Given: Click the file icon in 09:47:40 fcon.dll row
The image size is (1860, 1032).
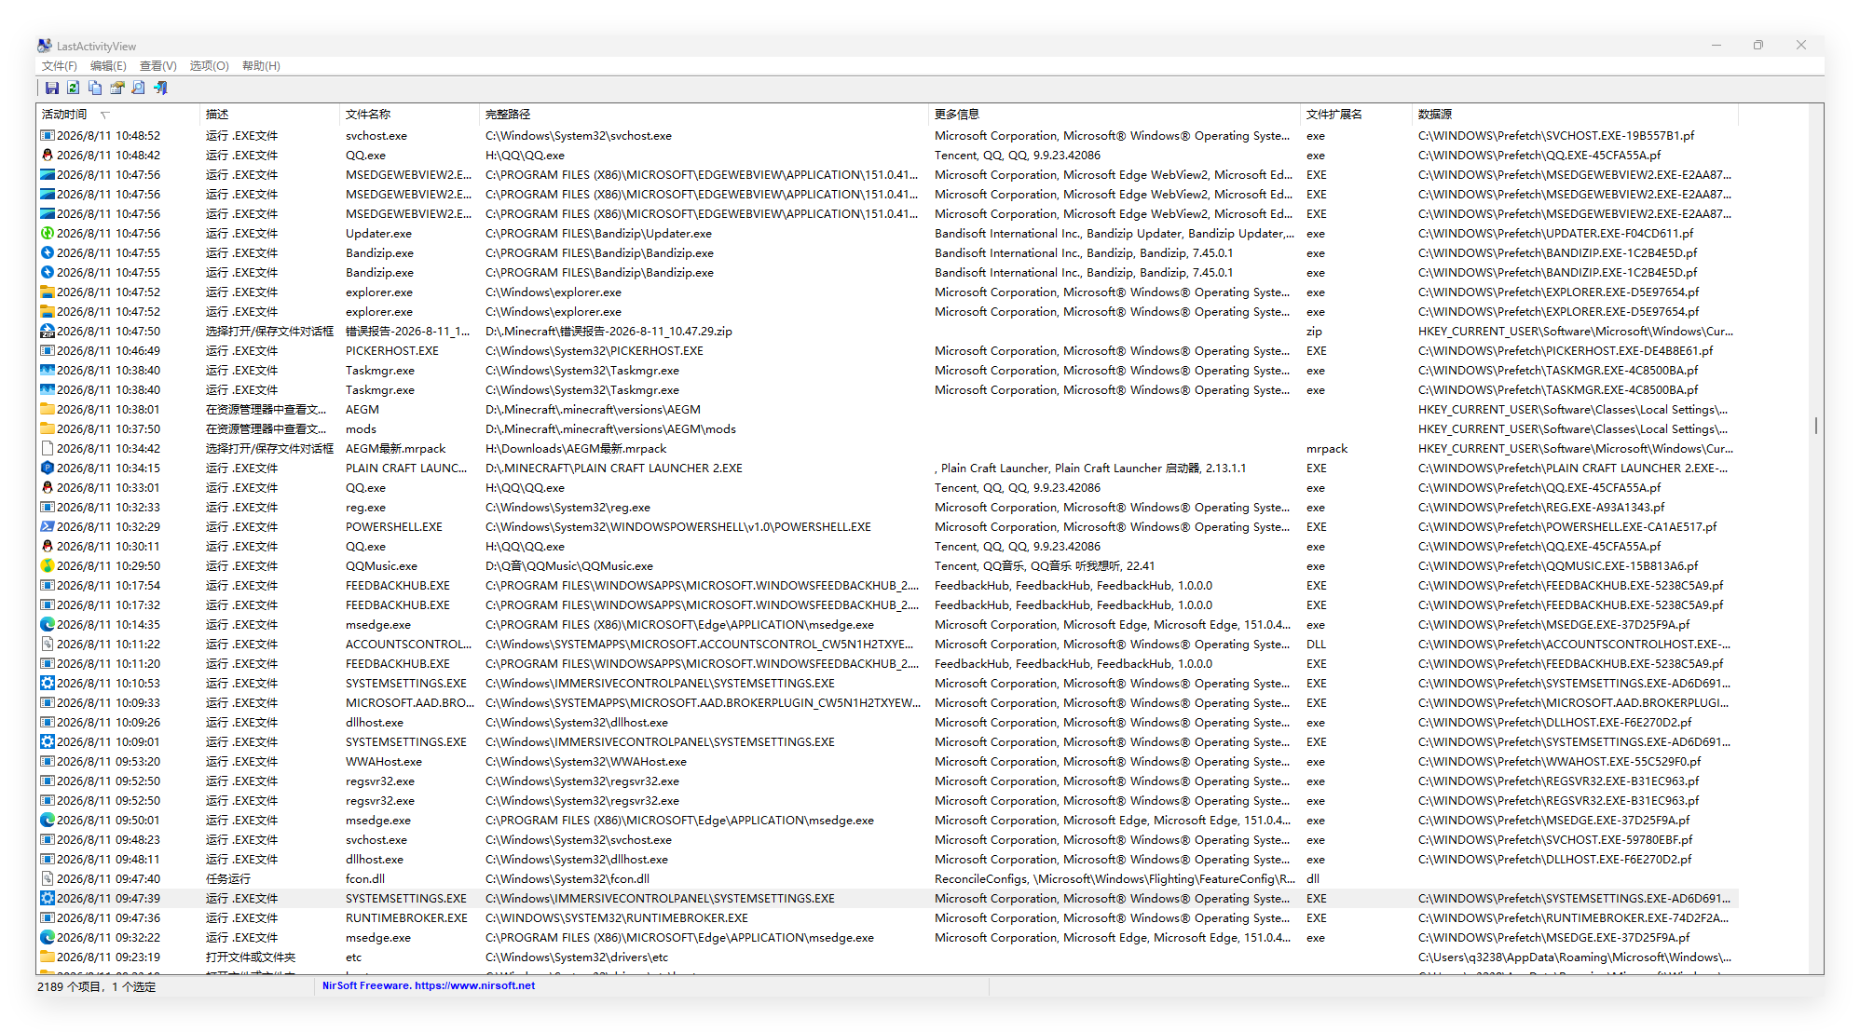Looking at the screenshot, I should click(x=48, y=879).
